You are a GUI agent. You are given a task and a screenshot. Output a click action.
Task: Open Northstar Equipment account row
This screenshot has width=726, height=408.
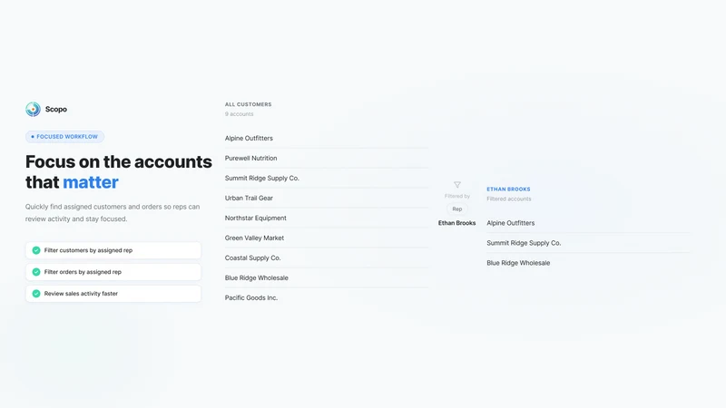(x=327, y=218)
